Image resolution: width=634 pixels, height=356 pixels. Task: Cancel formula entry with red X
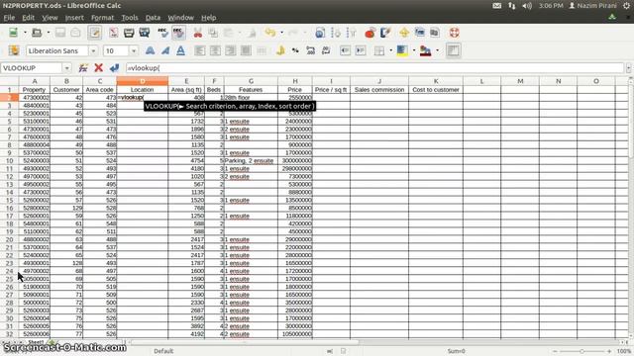pos(99,68)
